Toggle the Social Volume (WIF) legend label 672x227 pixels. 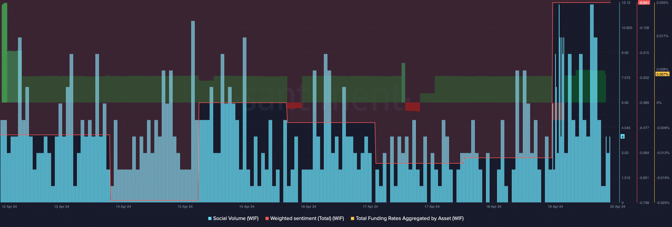tap(236, 218)
